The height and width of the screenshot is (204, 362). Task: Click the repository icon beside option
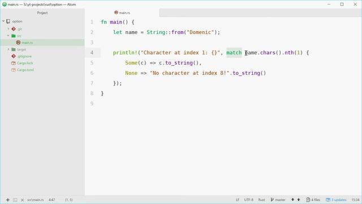8,22
